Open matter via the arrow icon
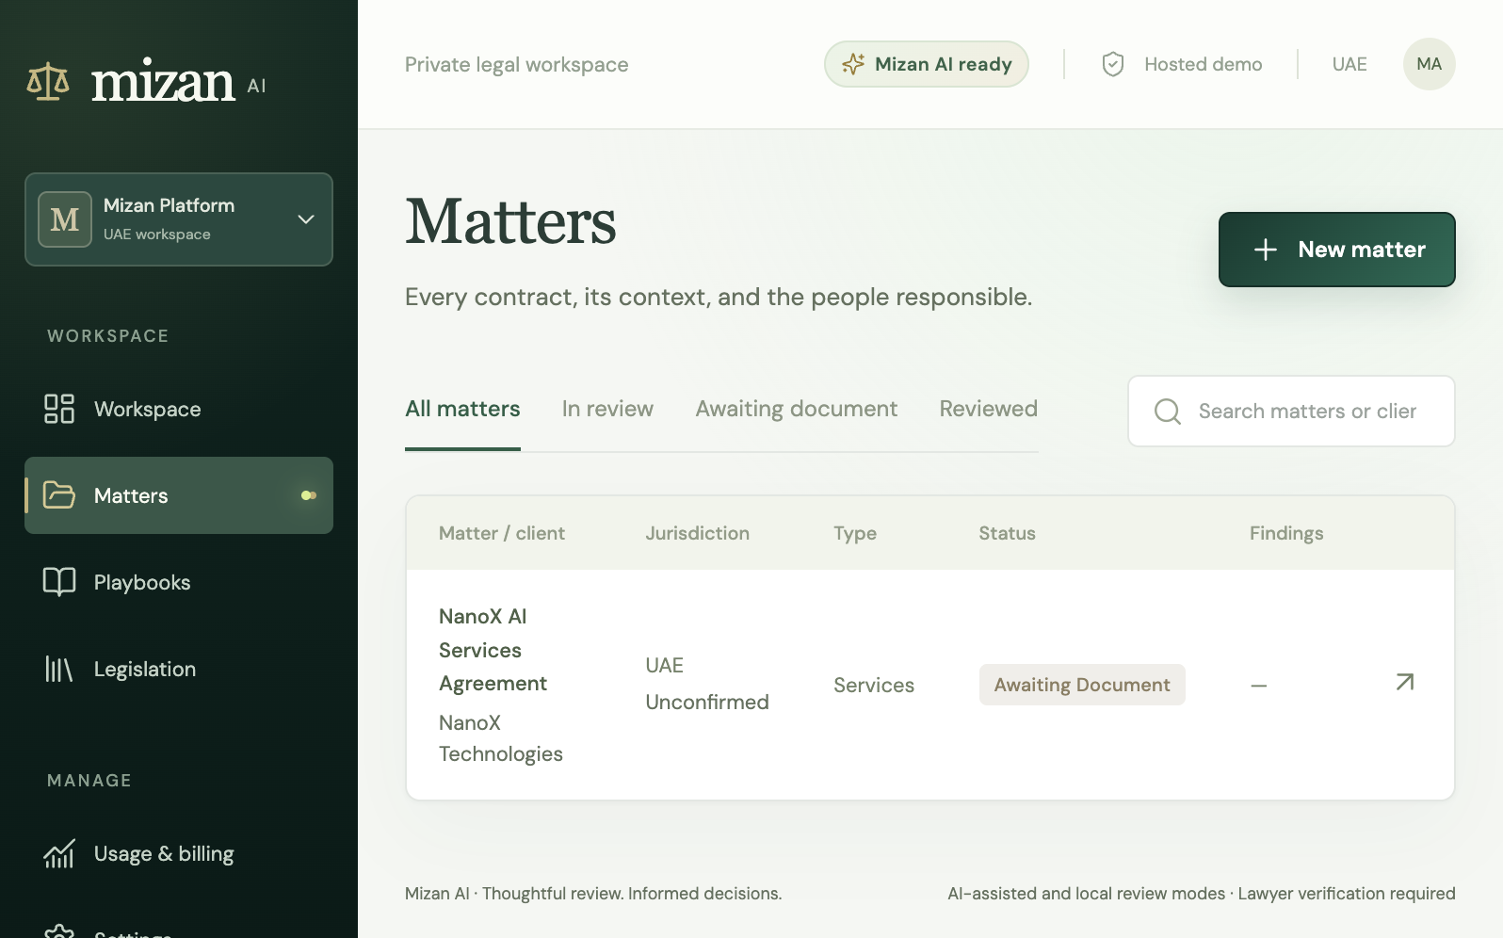The height and width of the screenshot is (938, 1503). tap(1405, 682)
